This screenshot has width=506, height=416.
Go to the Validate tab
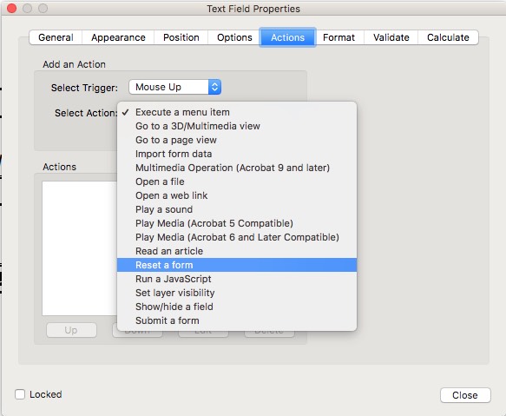coord(391,37)
